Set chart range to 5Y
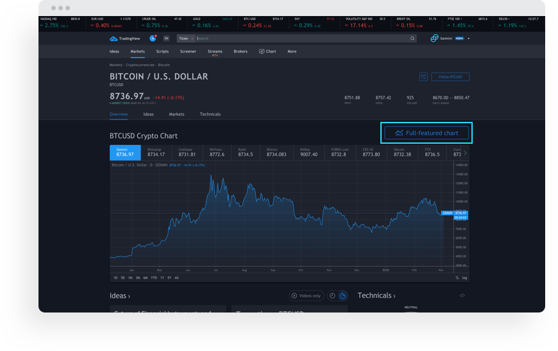Image resolution: width=558 pixels, height=351 pixels. 169,278
